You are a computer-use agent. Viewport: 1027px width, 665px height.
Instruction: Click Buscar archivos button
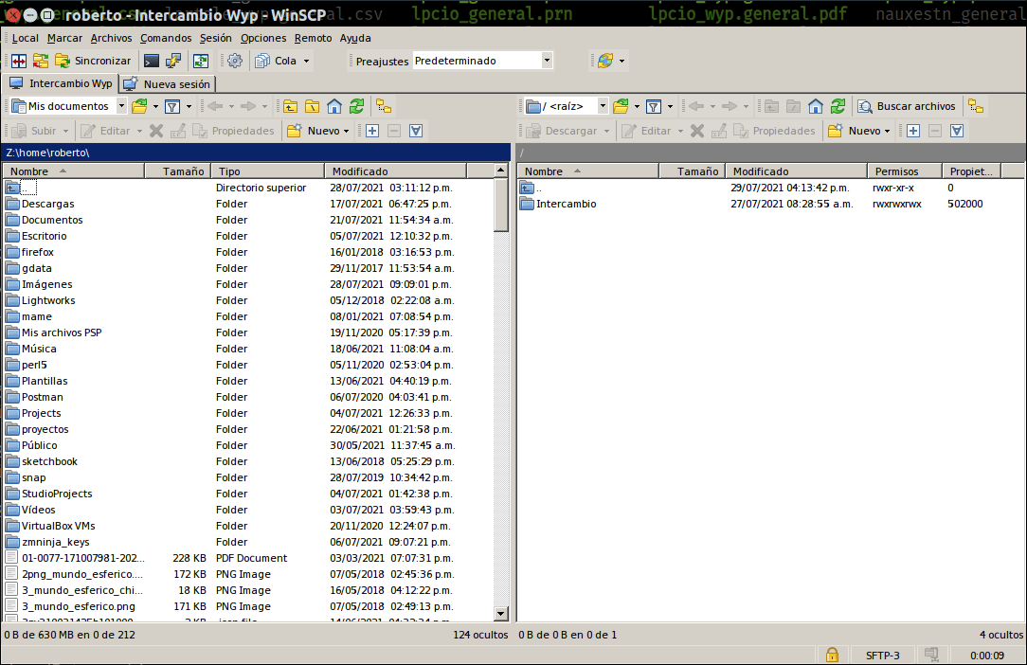[x=907, y=106]
